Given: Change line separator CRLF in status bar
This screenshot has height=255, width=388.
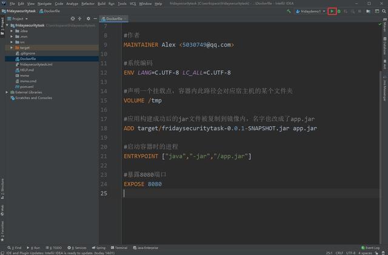Looking at the screenshot, I should 339,253.
